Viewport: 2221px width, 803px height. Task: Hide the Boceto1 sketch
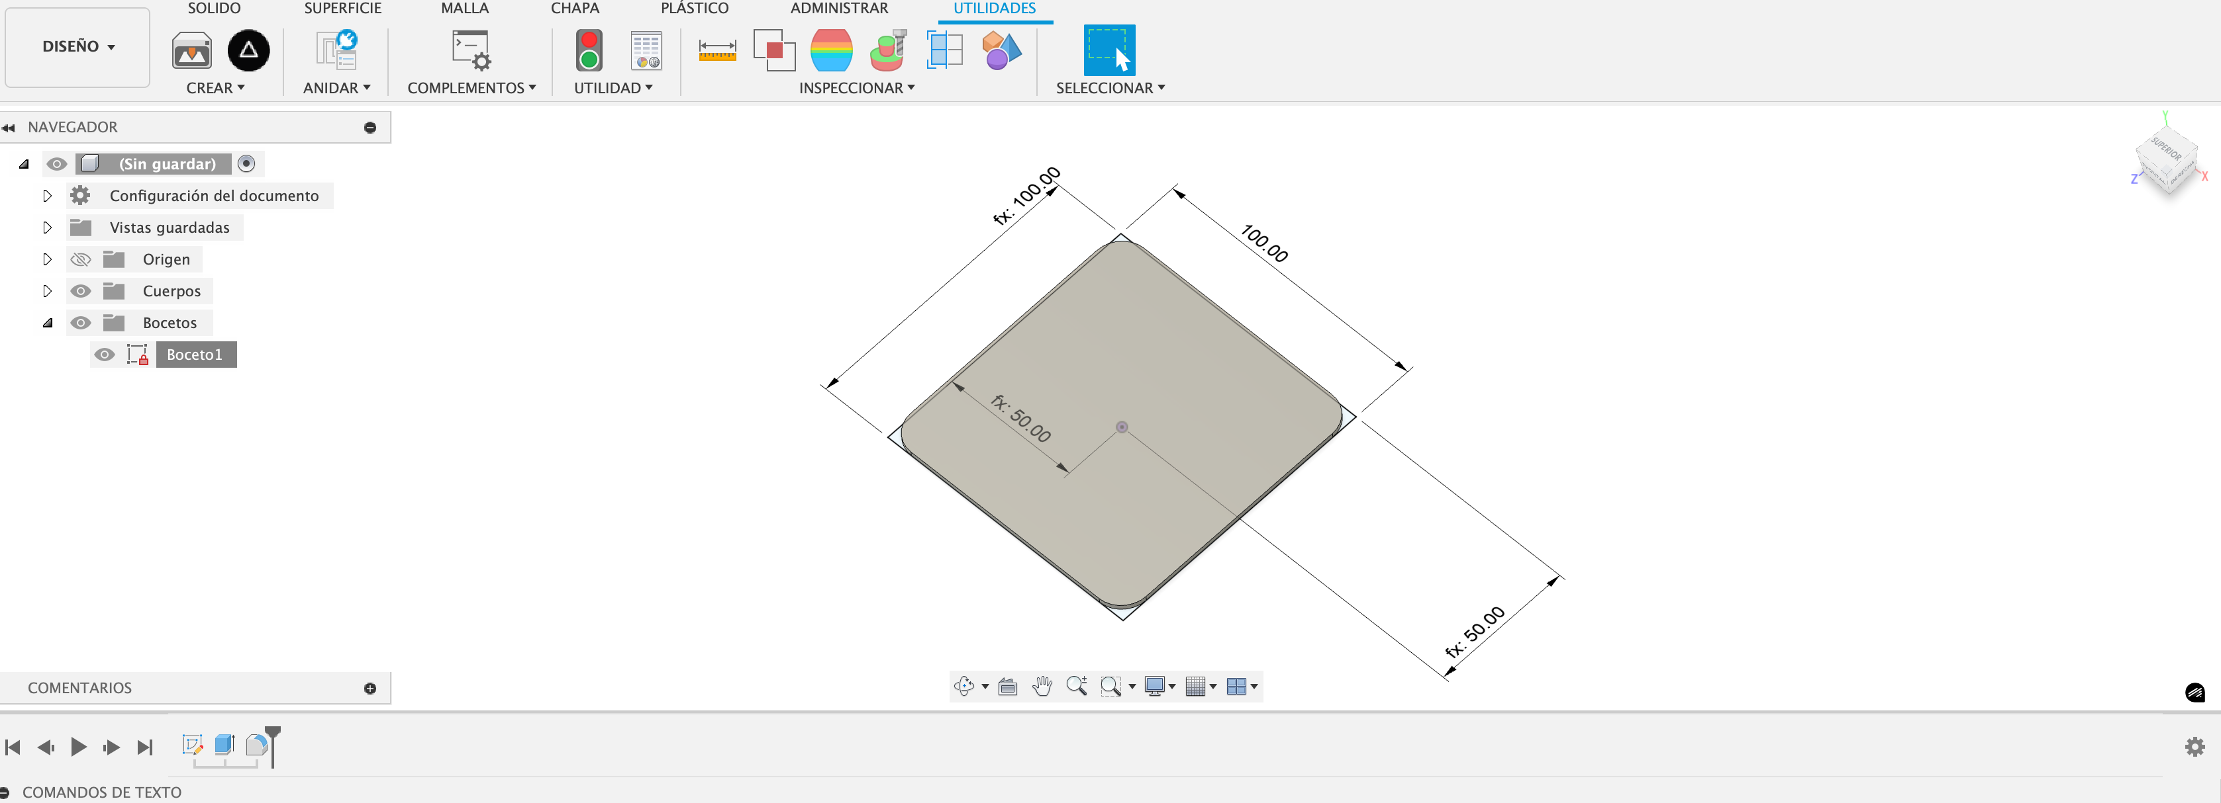(x=105, y=354)
